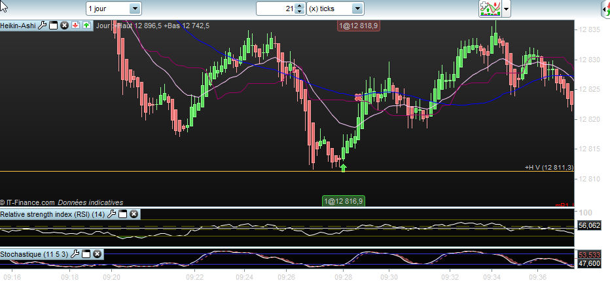610x281 pixels.
Task: Open RSI indicator settings wrench
Action: 111,214
